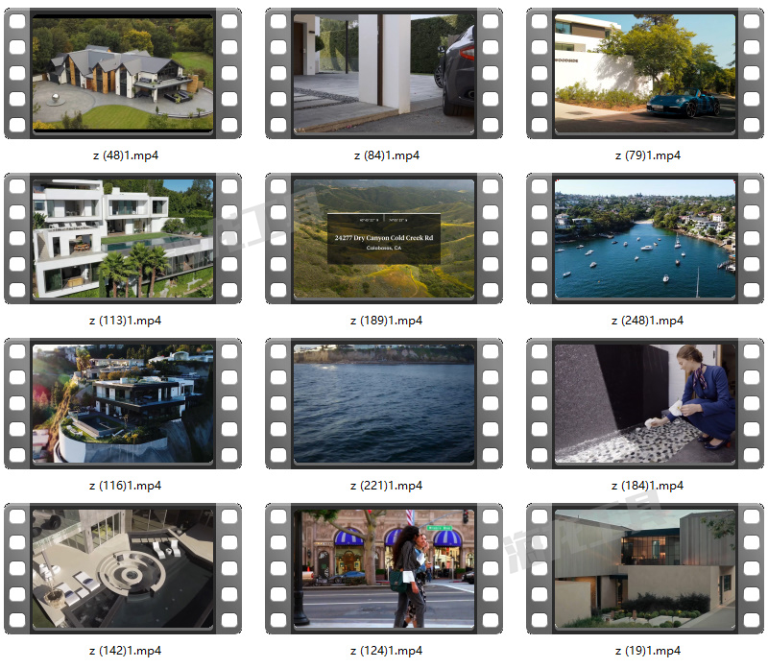Click the z (84)1.mp4 video thumbnail
This screenshot has height=668, width=768.
(384, 74)
